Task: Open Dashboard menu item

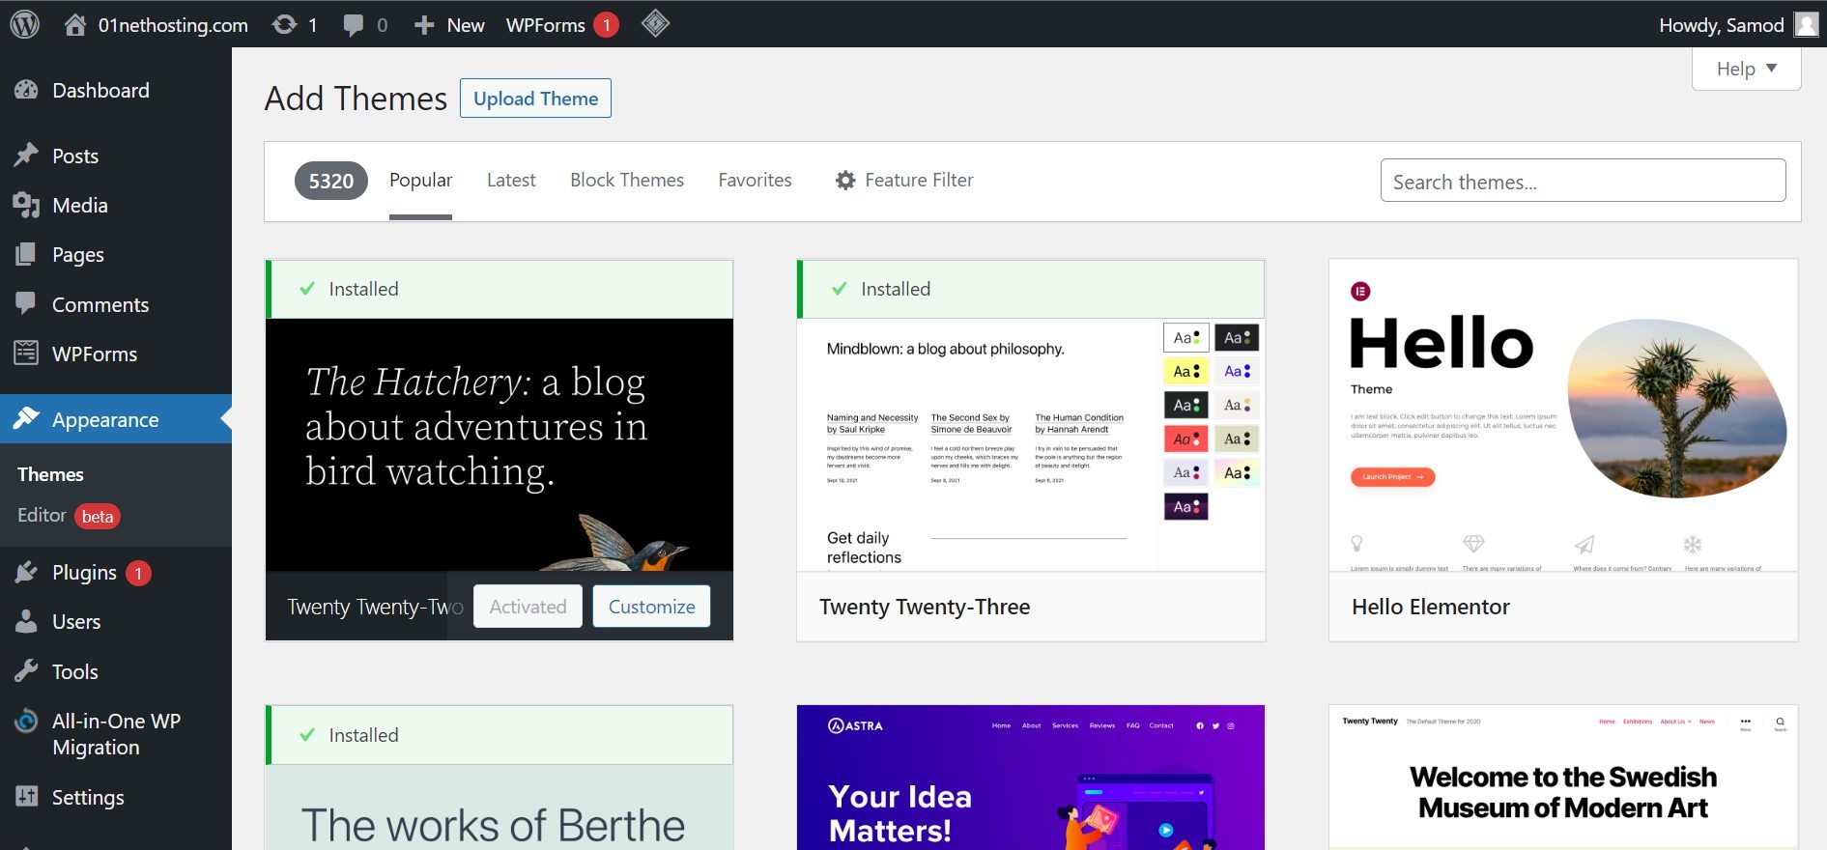Action: [x=100, y=90]
